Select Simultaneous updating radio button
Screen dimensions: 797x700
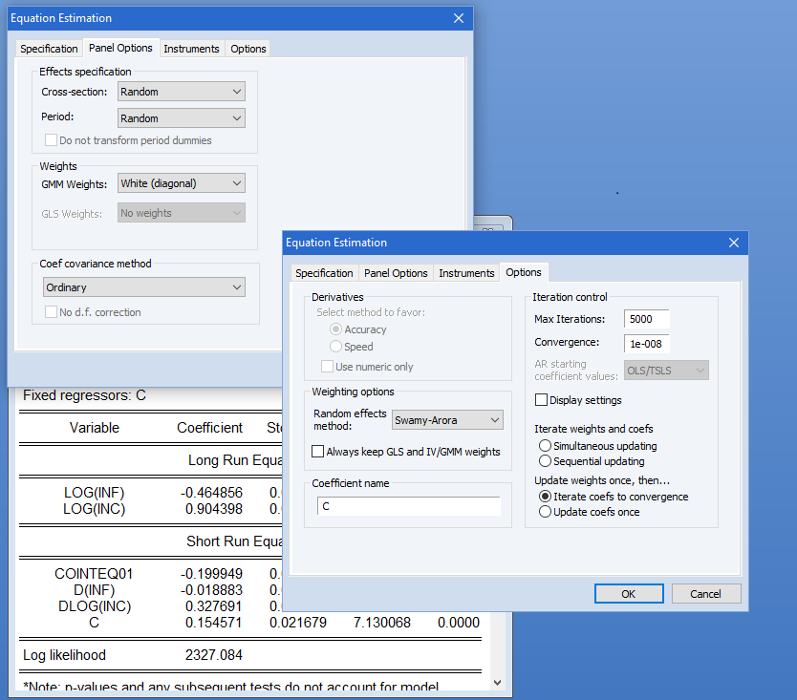(x=546, y=446)
